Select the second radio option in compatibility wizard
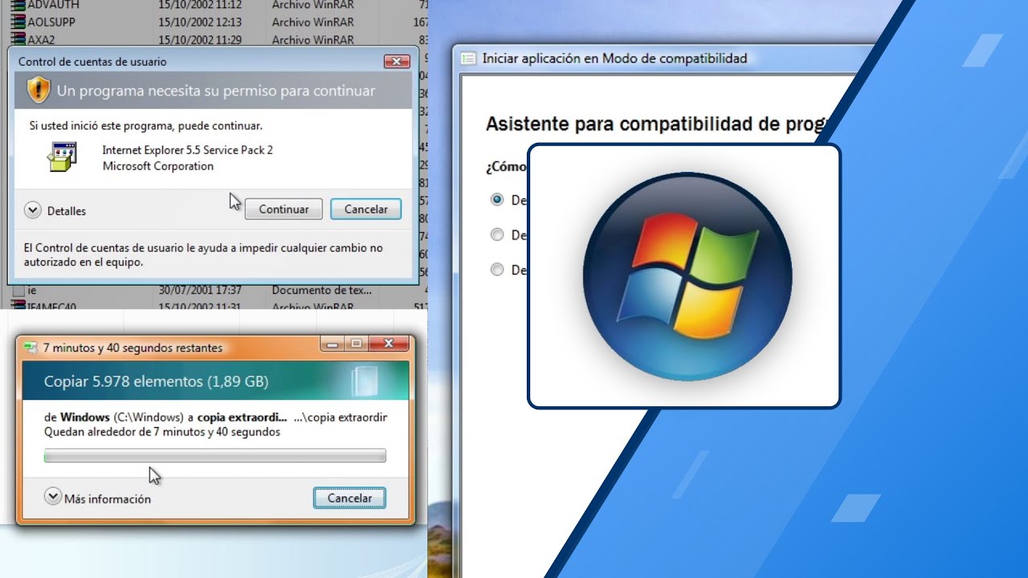 (497, 234)
